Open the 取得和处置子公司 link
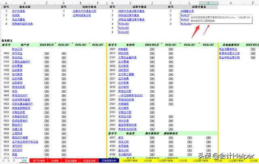 click(x=229, y=53)
